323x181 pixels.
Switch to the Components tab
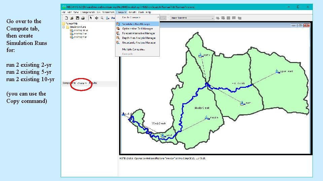click(x=69, y=83)
